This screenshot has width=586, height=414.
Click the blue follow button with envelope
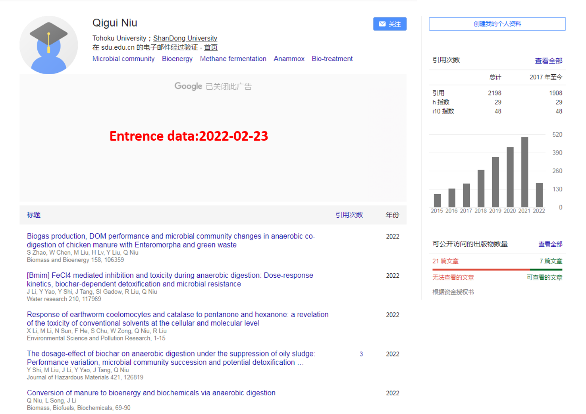[x=389, y=24]
